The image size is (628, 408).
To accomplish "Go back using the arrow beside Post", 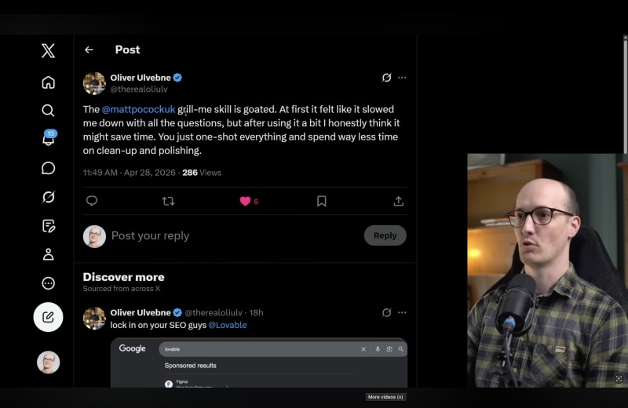I will tap(89, 49).
